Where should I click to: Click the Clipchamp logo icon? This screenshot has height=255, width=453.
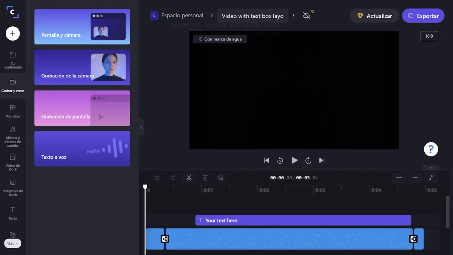click(12, 12)
